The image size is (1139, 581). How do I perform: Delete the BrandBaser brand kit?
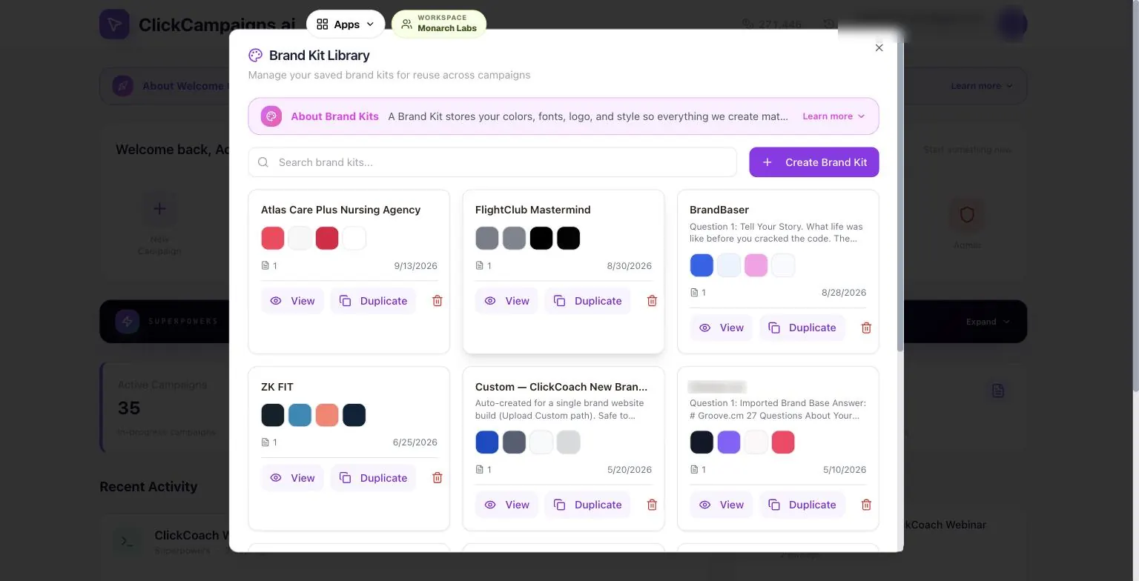tap(866, 328)
